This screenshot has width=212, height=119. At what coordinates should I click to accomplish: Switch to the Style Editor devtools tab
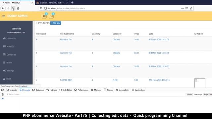pyautogui.click(x=66, y=90)
